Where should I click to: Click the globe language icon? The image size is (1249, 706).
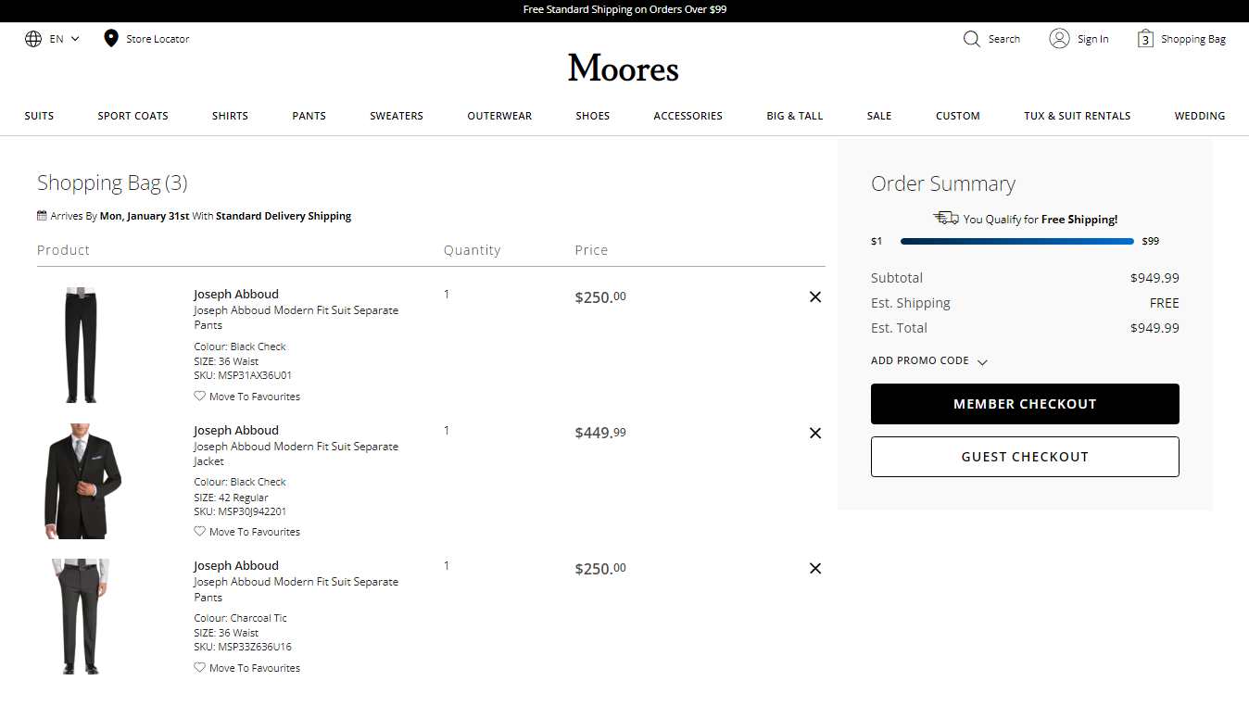pyautogui.click(x=33, y=39)
